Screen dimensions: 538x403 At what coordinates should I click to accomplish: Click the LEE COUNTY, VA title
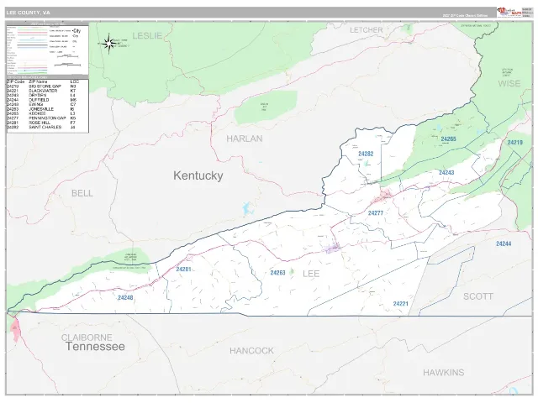[28, 13]
